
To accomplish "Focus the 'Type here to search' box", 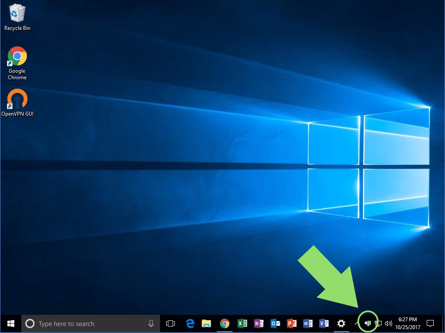I will coord(91,323).
